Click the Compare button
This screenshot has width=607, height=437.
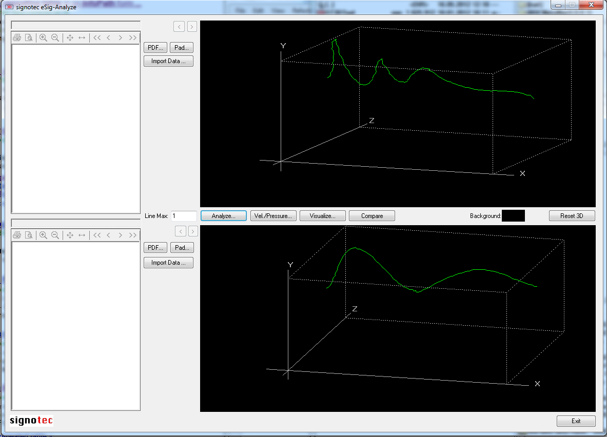coord(372,216)
